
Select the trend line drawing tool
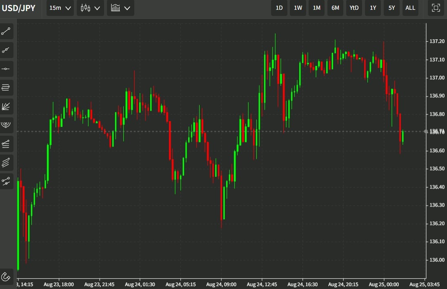[6, 31]
